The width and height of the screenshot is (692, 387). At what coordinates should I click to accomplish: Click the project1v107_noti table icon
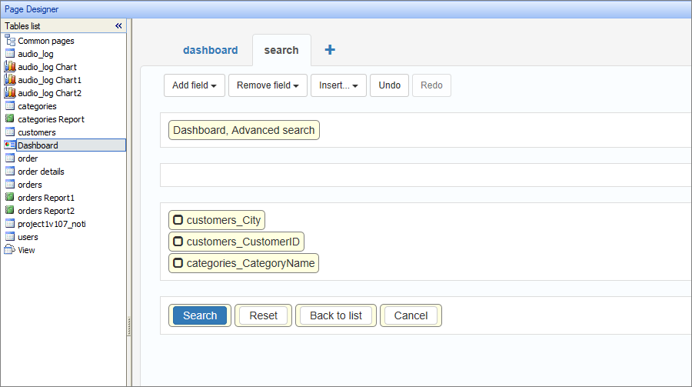point(10,224)
